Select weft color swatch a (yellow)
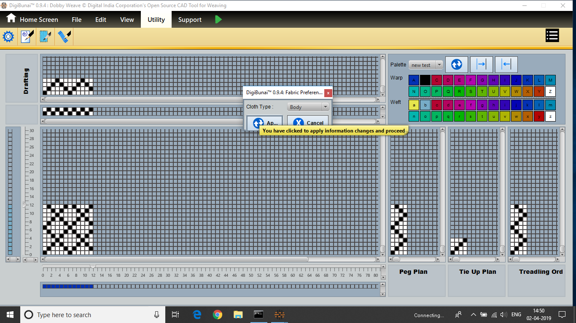Screen dimensions: 576x323 tap(414, 105)
